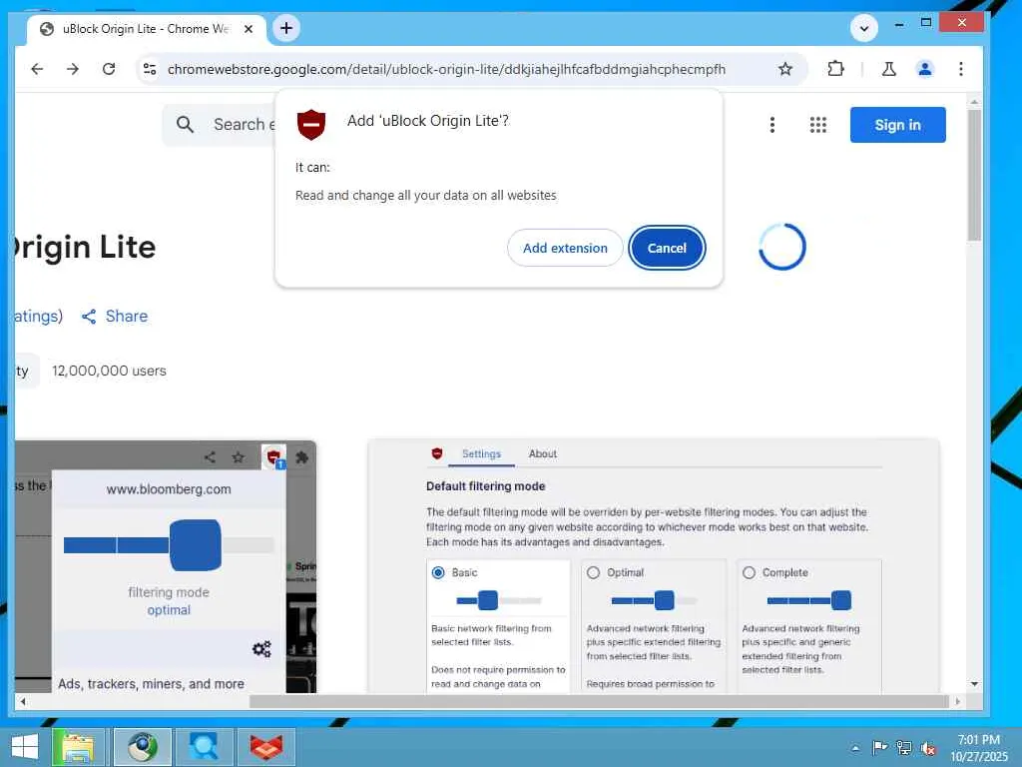This screenshot has height=767, width=1022.
Task: Open a new browser tab
Action: pyautogui.click(x=286, y=28)
